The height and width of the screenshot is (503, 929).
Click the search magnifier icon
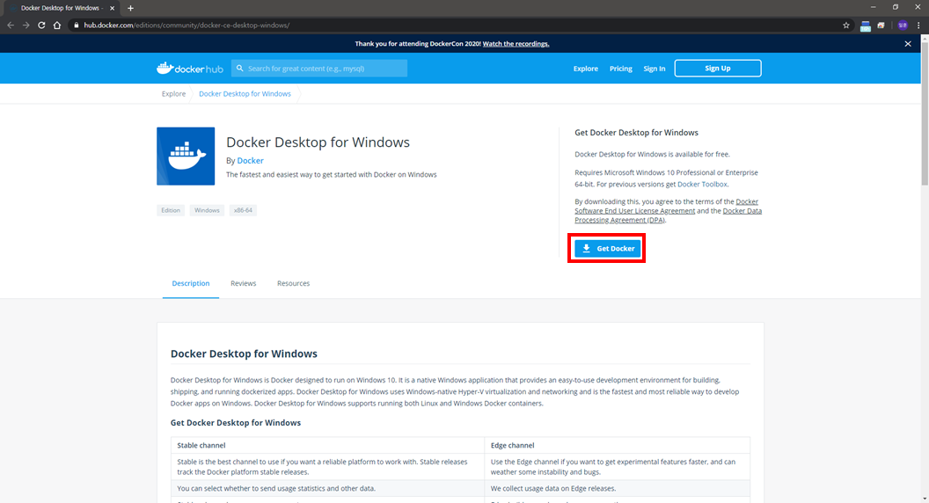tap(240, 68)
